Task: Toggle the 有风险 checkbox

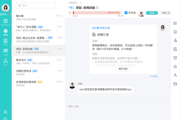Action: 126,13
